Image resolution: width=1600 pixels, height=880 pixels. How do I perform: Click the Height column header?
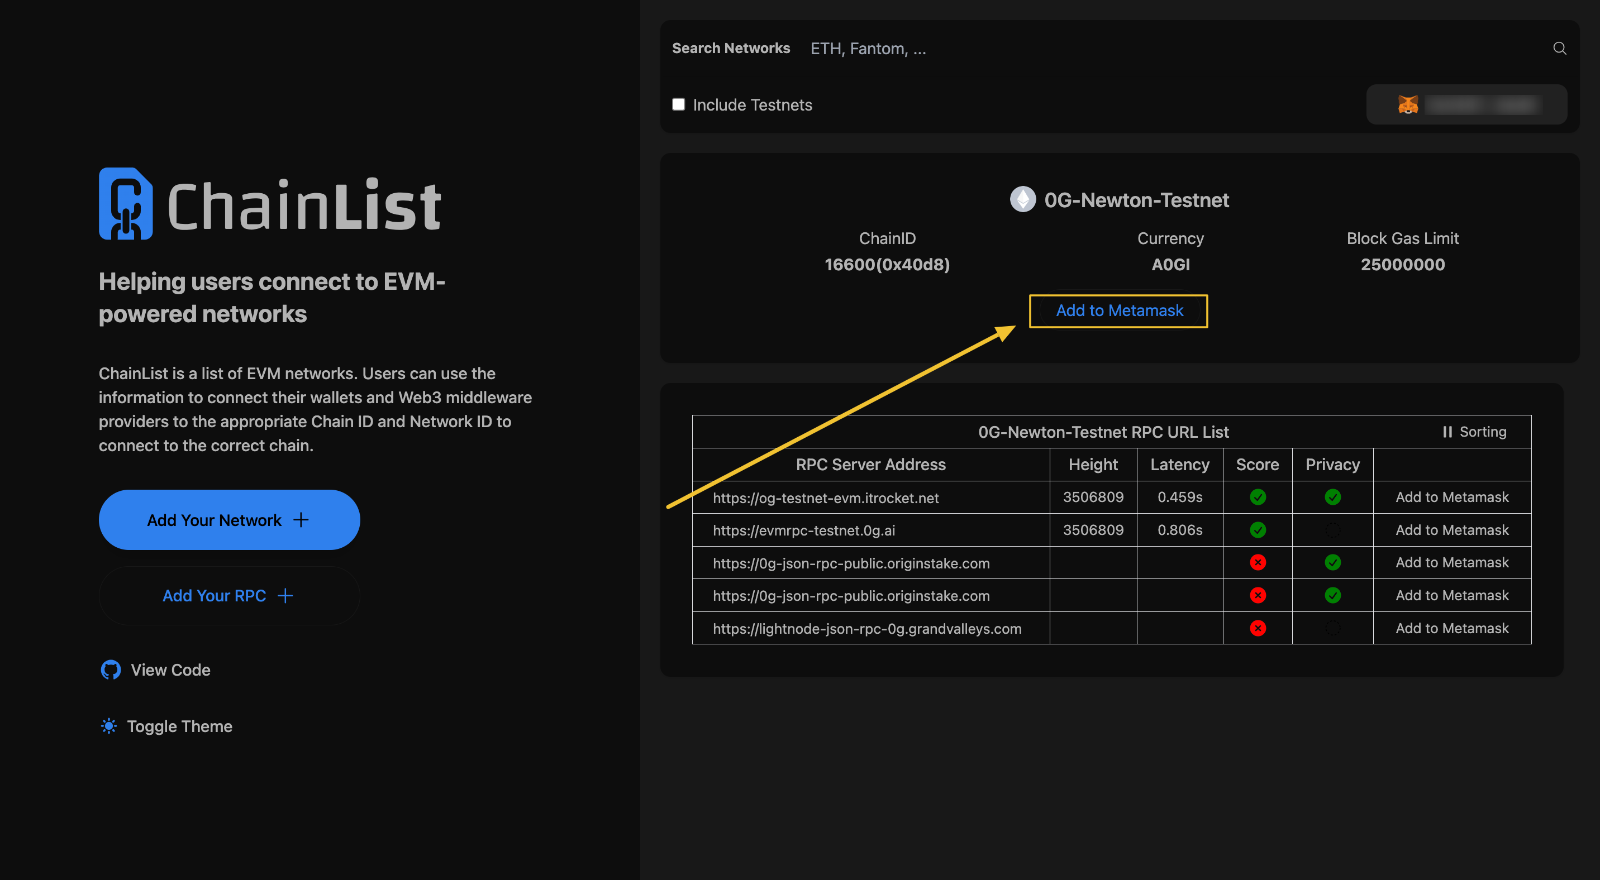1093,465
